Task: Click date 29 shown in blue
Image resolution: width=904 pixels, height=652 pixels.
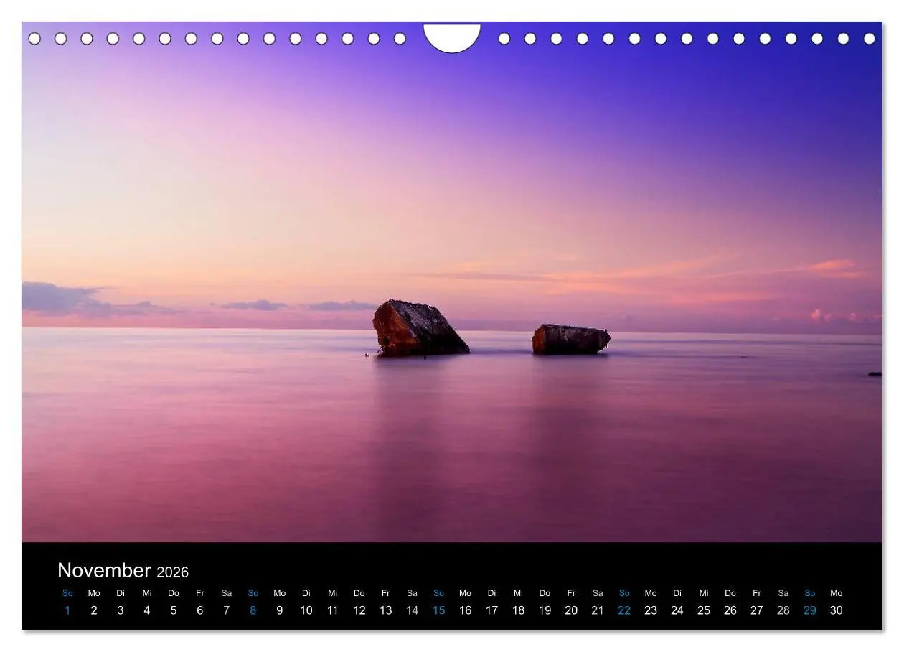Action: (809, 610)
